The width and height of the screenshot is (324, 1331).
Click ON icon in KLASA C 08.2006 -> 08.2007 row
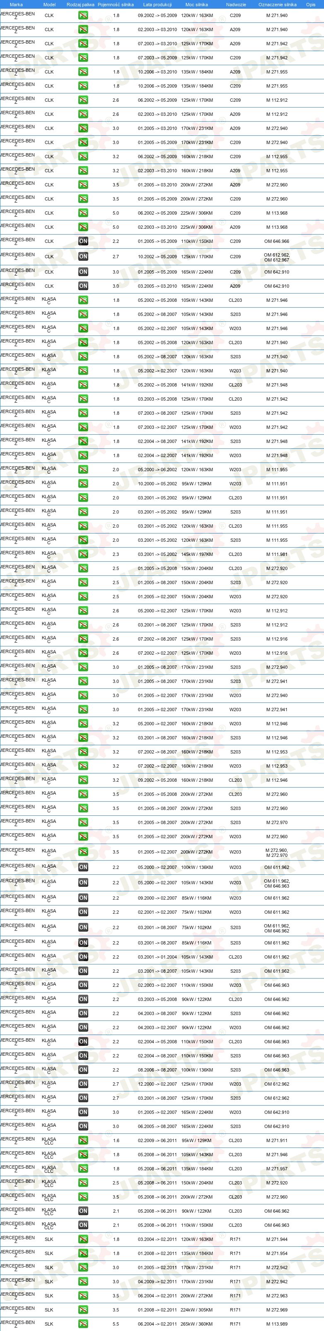[83, 1069]
